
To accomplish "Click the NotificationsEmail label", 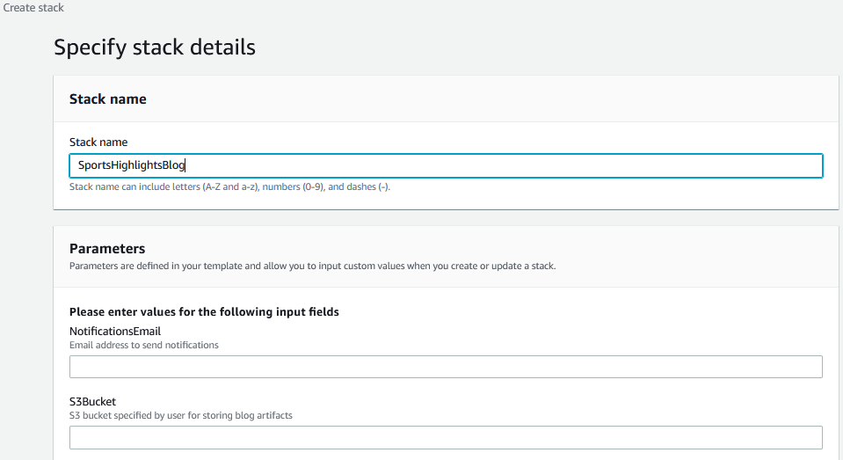I will tap(115, 331).
